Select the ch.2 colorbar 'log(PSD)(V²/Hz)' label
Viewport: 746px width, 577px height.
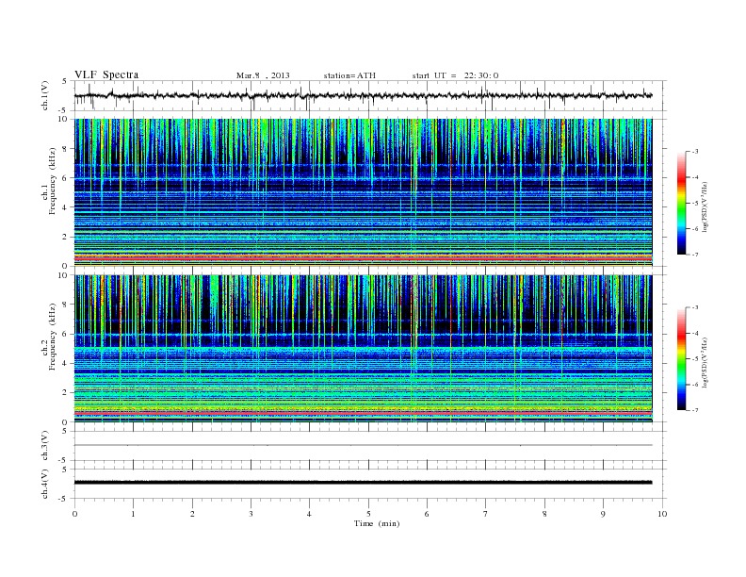(x=705, y=362)
